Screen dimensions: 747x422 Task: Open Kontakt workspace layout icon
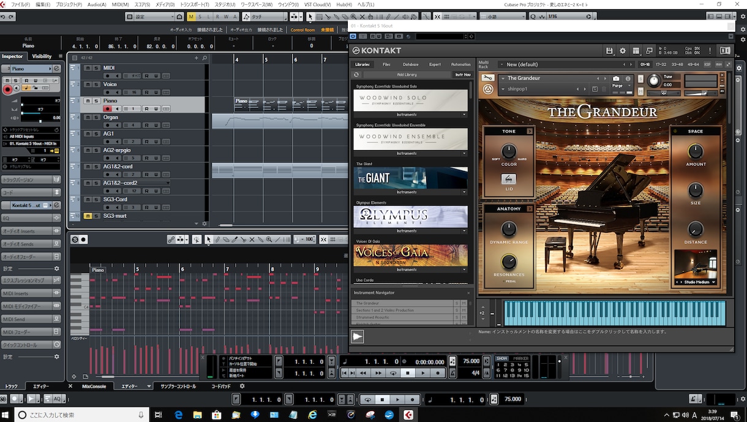coord(636,51)
